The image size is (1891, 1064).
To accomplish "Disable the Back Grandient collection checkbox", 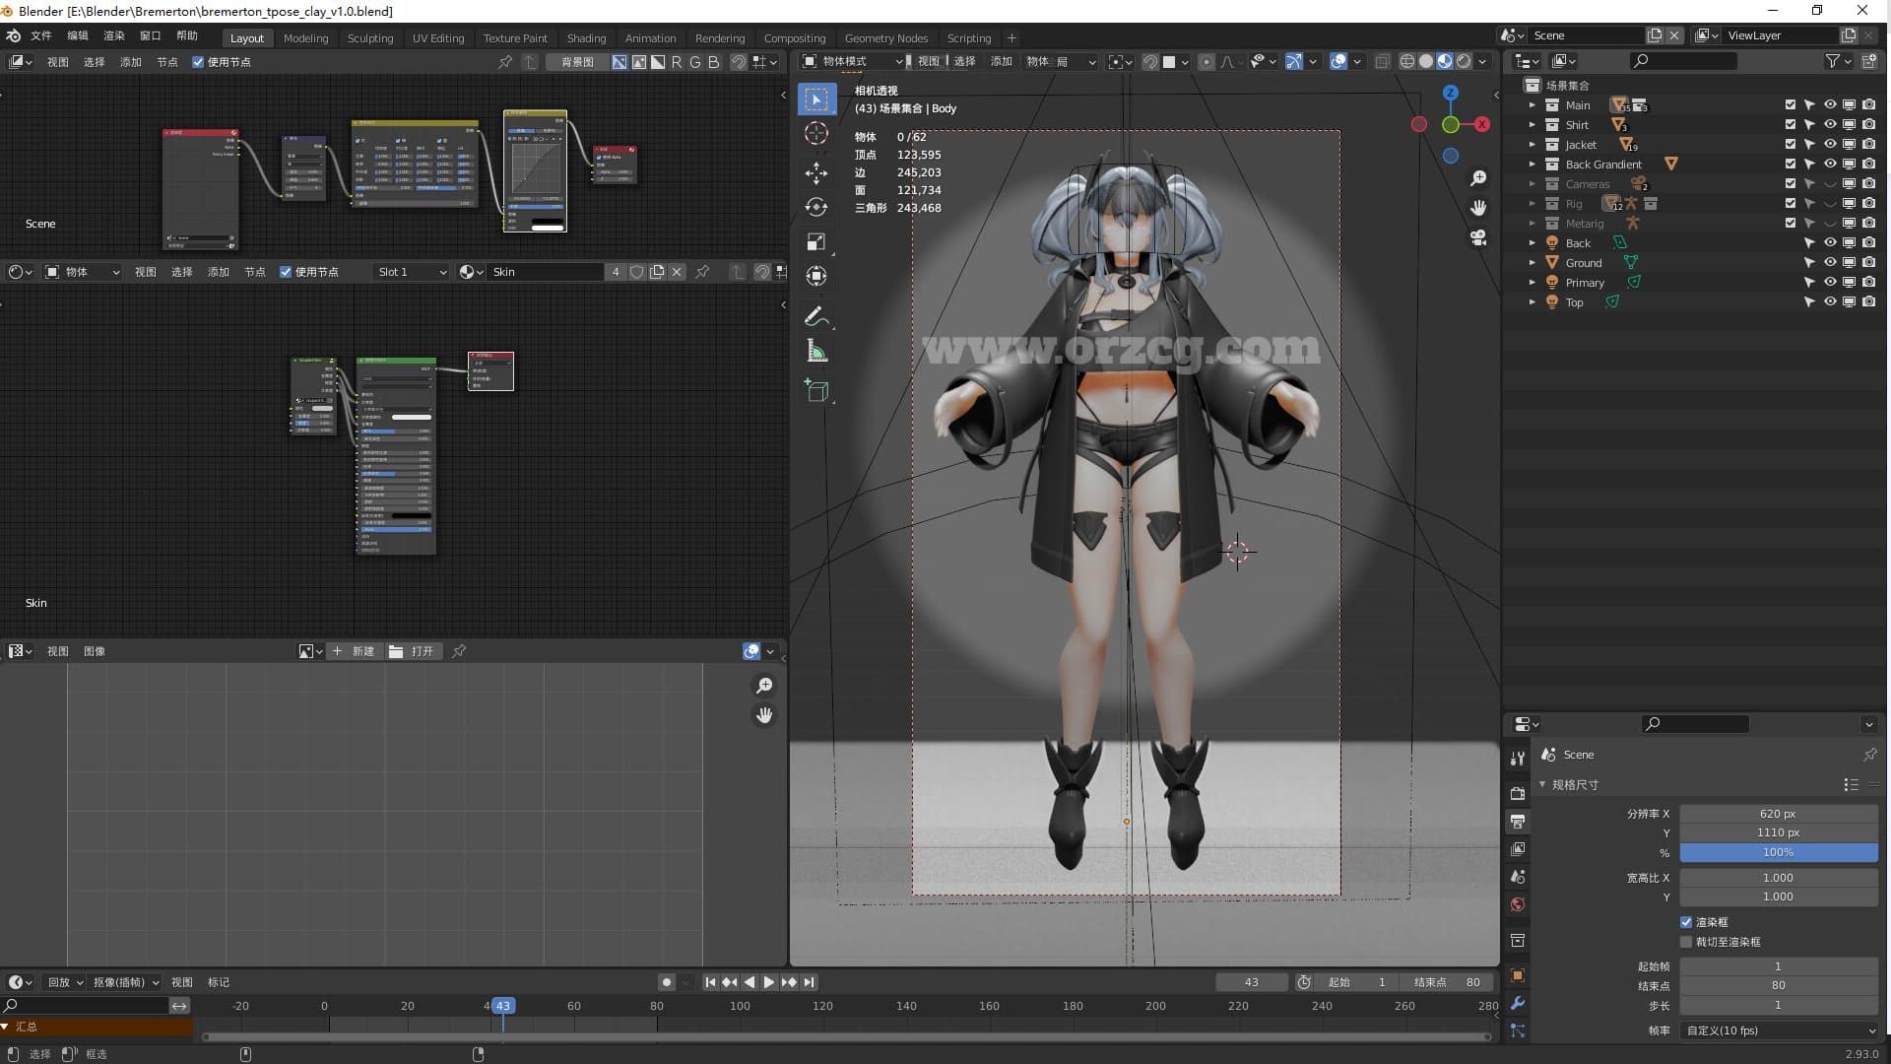I will click(1791, 164).
